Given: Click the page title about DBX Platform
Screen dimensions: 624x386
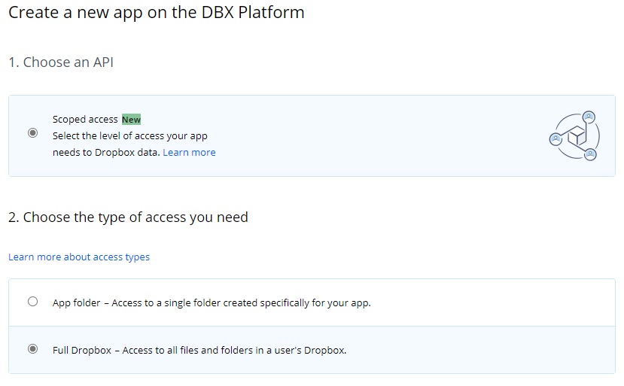Looking at the screenshot, I should [157, 13].
